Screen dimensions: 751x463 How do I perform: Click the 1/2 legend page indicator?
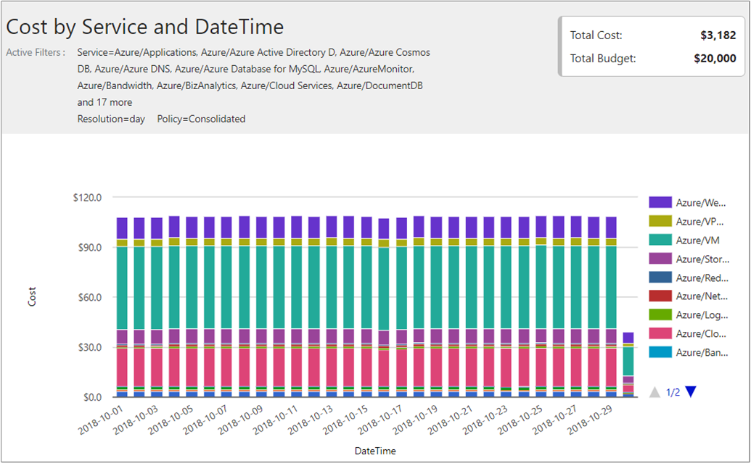673,392
